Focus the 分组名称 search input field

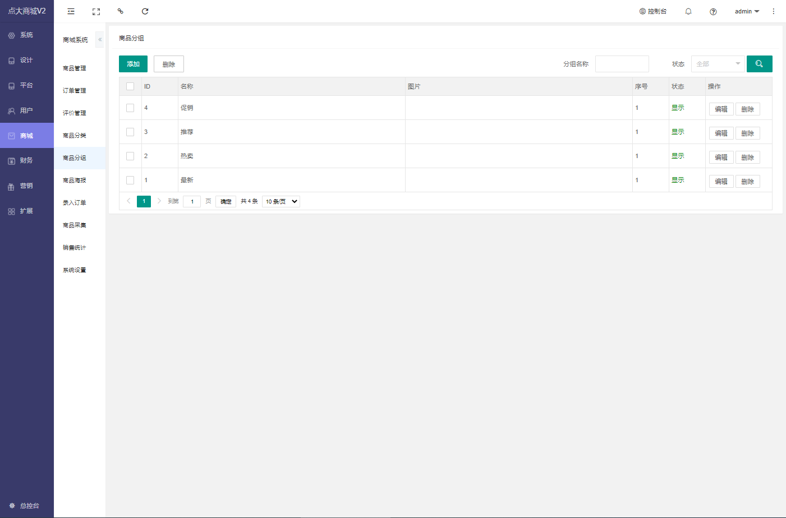622,64
